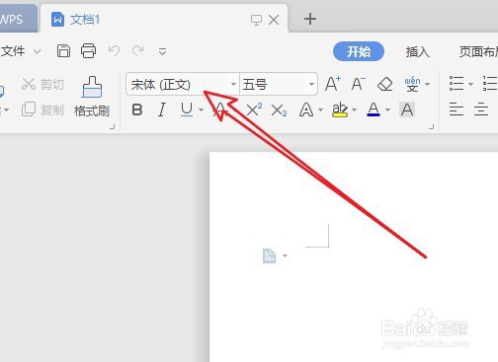The image size is (498, 362).
Task: Toggle bold formatting
Action: [x=137, y=109]
